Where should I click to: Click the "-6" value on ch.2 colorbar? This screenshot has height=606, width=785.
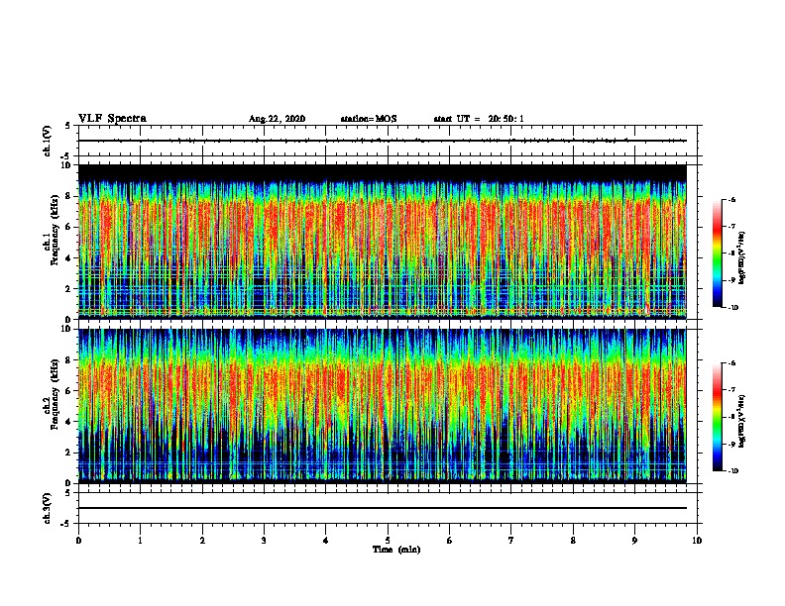pos(731,363)
